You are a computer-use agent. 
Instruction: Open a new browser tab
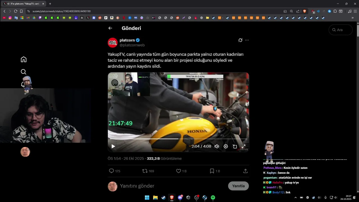pyautogui.click(x=50, y=4)
